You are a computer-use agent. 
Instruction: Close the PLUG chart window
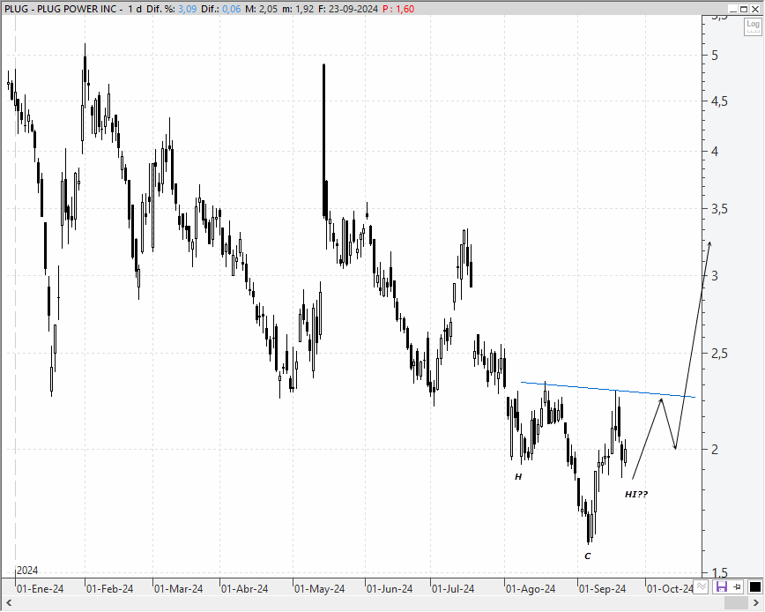pyautogui.click(x=754, y=9)
